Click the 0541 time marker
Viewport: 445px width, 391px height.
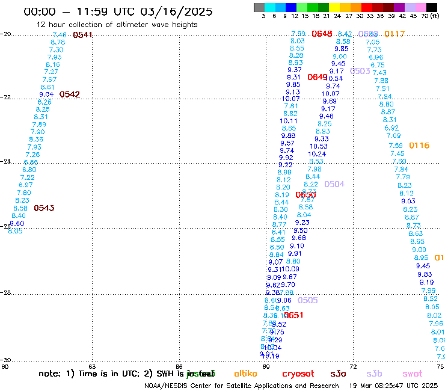(x=82, y=35)
